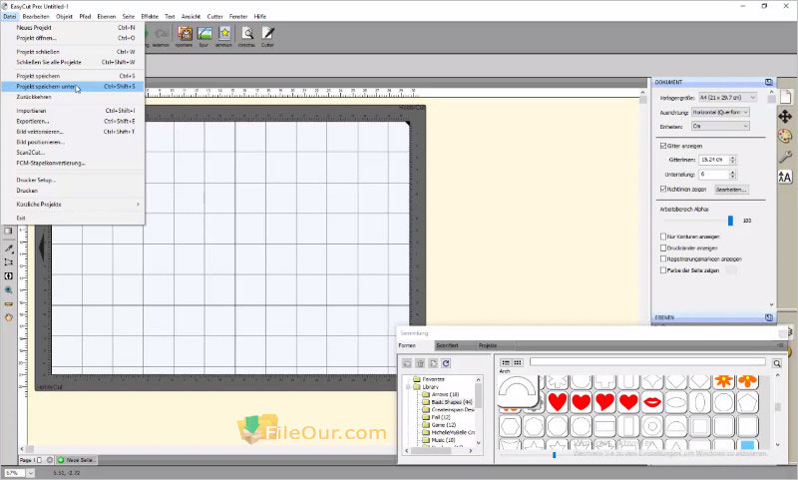This screenshot has height=480, width=798.
Task: Select the pentagon shape thumbnail
Action: coord(747,402)
